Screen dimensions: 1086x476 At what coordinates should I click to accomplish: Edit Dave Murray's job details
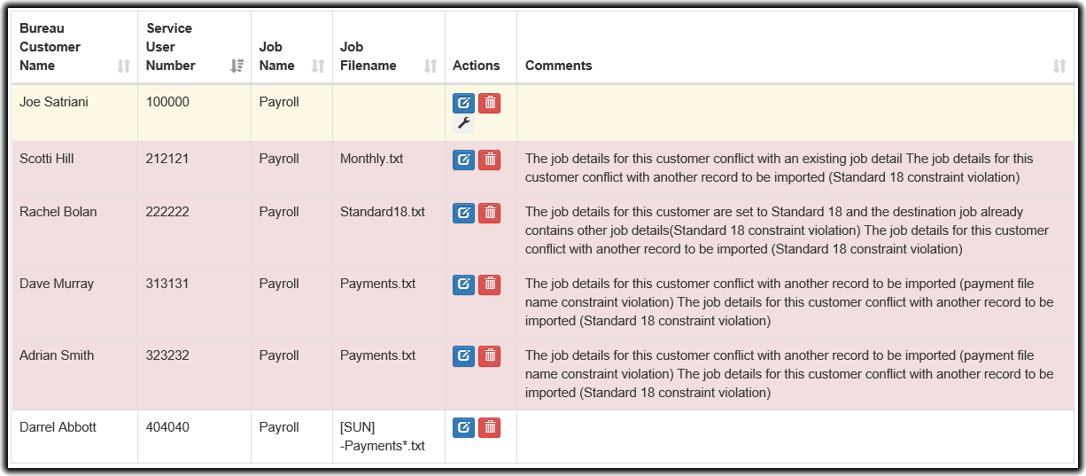[x=463, y=285]
